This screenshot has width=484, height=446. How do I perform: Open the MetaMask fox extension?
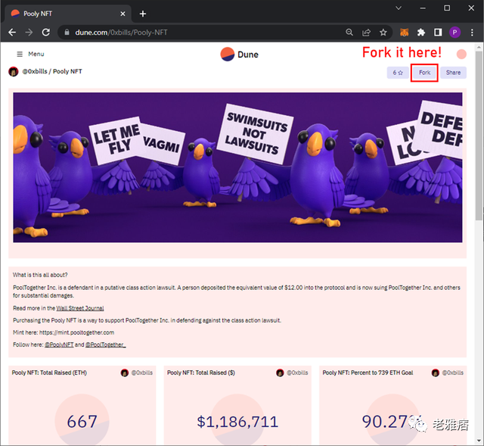tap(404, 32)
